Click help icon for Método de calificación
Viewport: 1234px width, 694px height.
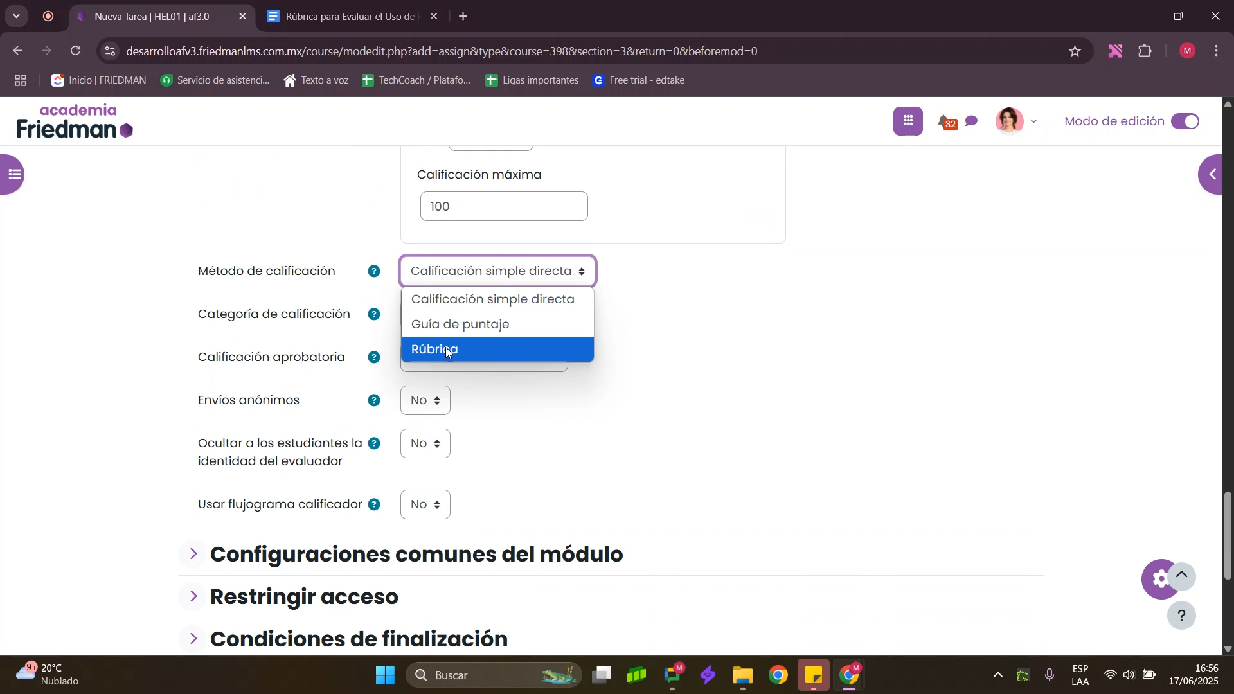tap(374, 272)
